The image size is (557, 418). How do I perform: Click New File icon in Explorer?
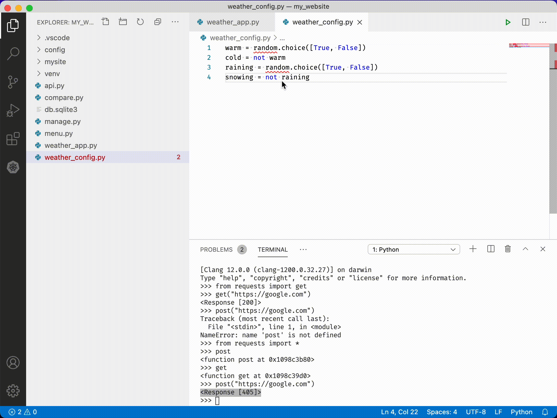pyautogui.click(x=105, y=22)
